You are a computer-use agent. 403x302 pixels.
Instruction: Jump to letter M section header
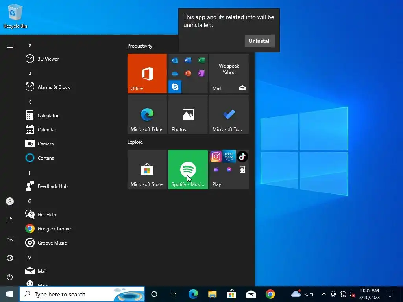coord(30,258)
